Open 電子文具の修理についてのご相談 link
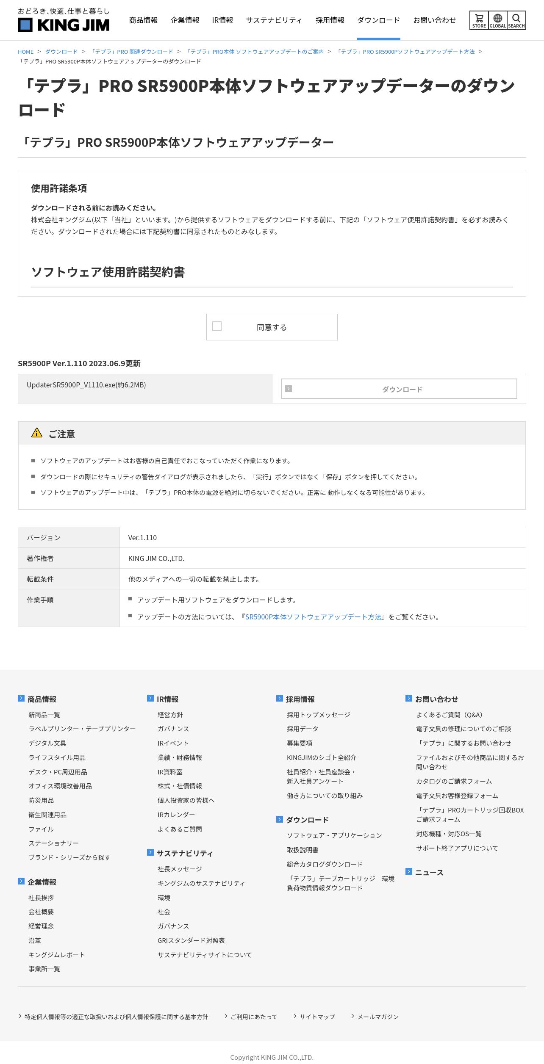This screenshot has width=544, height=1064. coord(464,729)
